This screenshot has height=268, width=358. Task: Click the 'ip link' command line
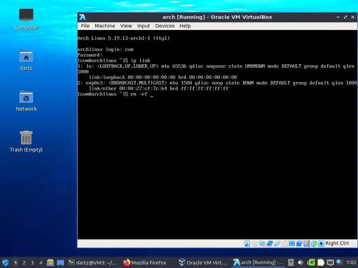point(114,61)
